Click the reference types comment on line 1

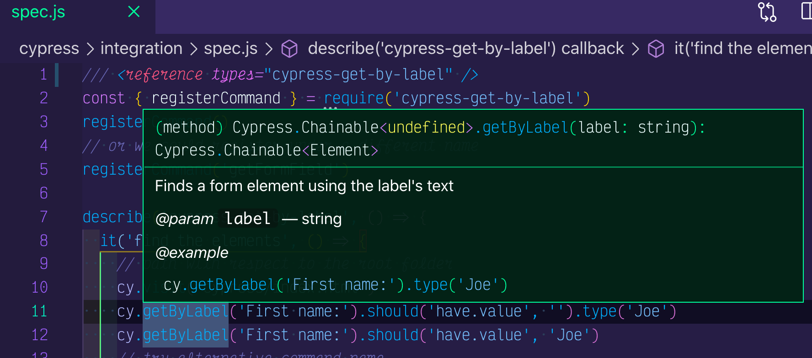tap(280, 75)
